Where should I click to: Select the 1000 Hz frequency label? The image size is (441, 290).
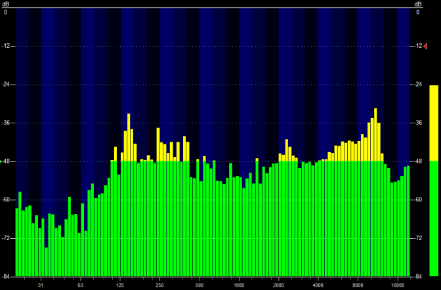point(239,285)
